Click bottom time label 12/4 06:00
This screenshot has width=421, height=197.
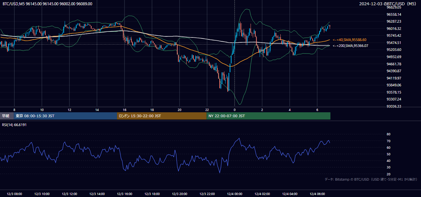point(317,194)
